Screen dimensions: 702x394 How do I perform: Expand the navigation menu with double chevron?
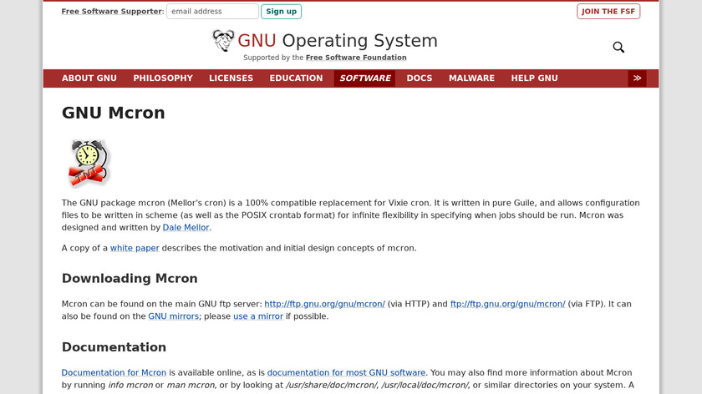(x=637, y=78)
